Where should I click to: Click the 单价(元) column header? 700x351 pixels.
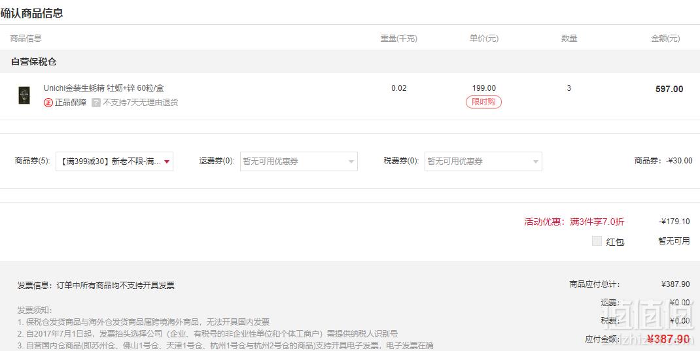[484, 39]
